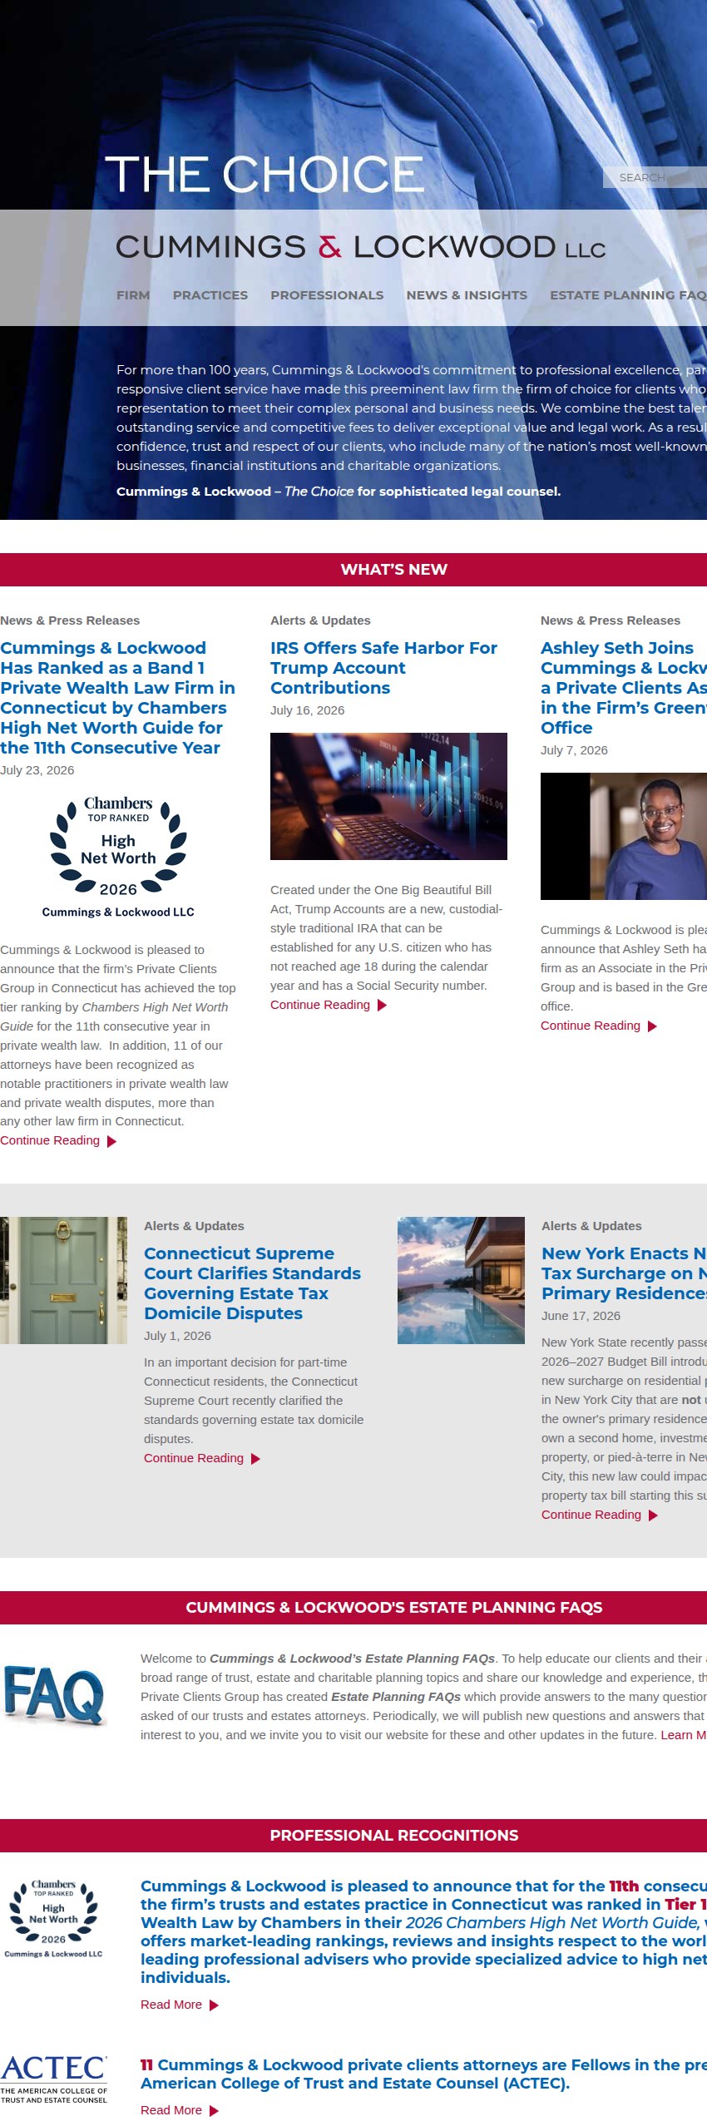Open New York Enacts Tax Surcharge headline
The height and width of the screenshot is (2121, 707).
[x=624, y=1273]
